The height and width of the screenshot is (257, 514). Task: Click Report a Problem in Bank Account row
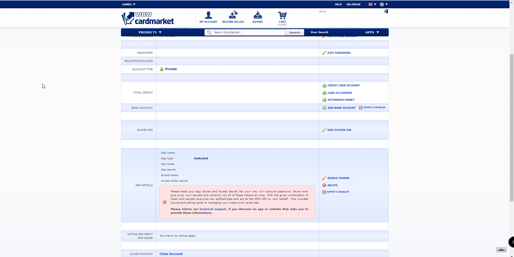pos(374,108)
